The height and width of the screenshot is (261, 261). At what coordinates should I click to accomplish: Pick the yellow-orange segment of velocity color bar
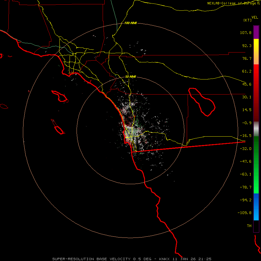(x=256, y=52)
